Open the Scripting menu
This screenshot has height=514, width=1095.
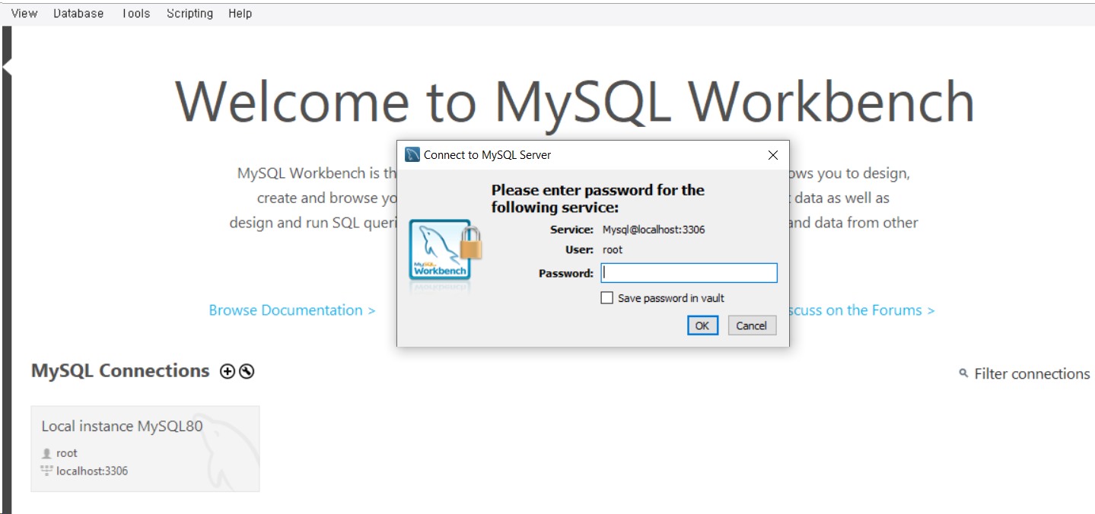click(189, 14)
